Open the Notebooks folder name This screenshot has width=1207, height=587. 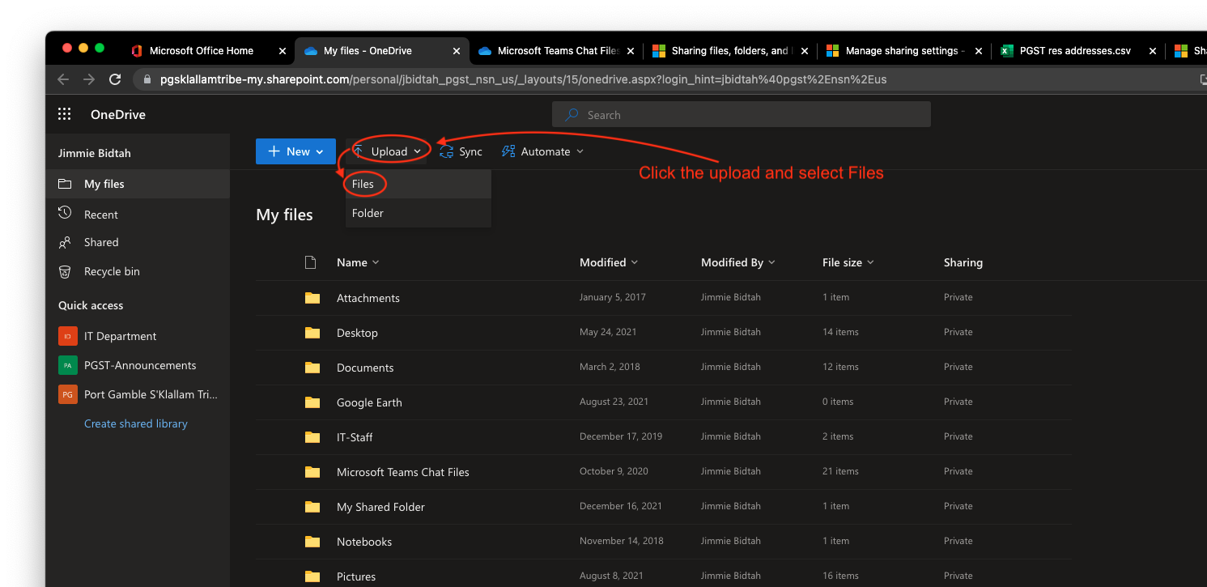pyautogui.click(x=364, y=542)
